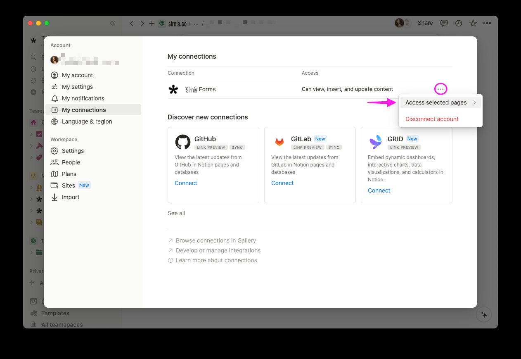Navigate forward with the right arrow

tap(142, 24)
